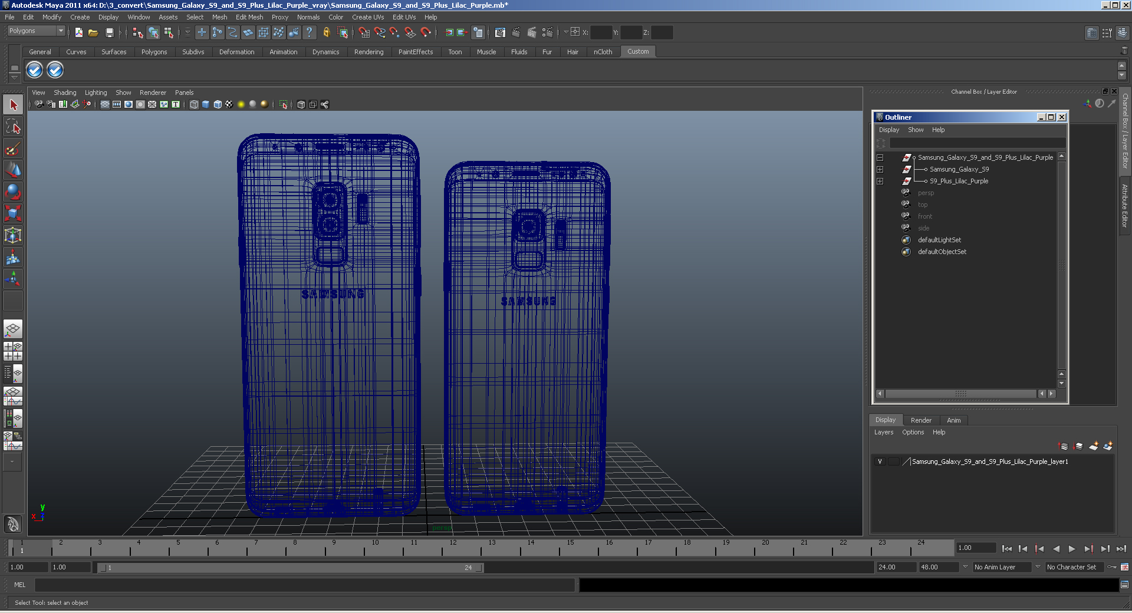Viewport: 1132px width, 613px height.
Task: Toggle visibility V of Samsung layer1
Action: tap(880, 462)
